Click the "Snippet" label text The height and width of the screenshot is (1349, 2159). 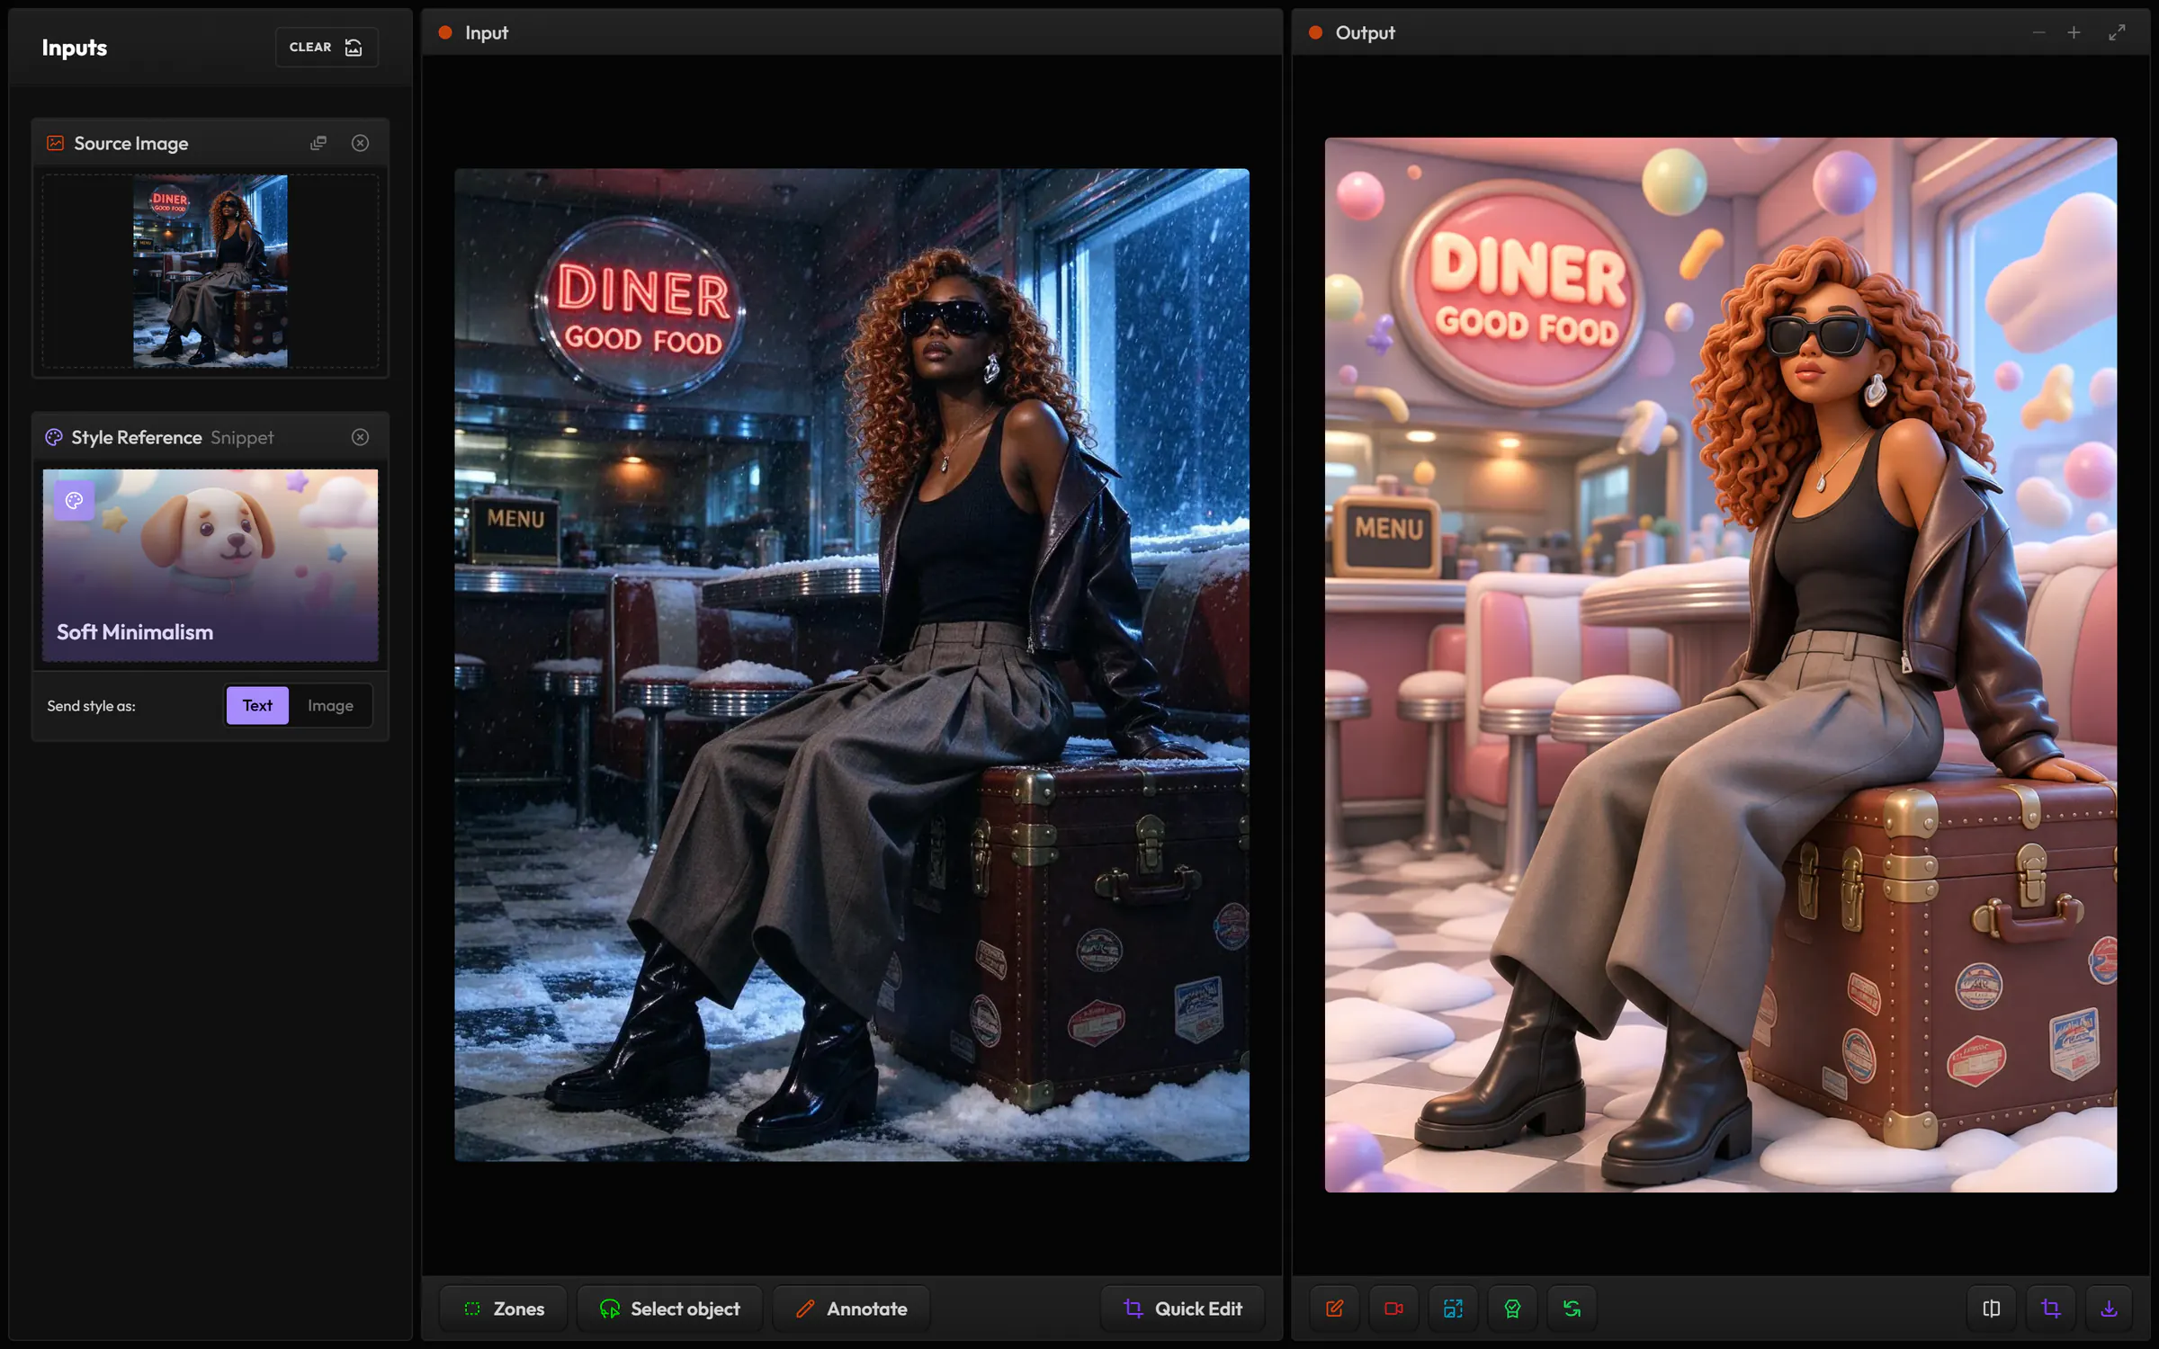pos(242,437)
